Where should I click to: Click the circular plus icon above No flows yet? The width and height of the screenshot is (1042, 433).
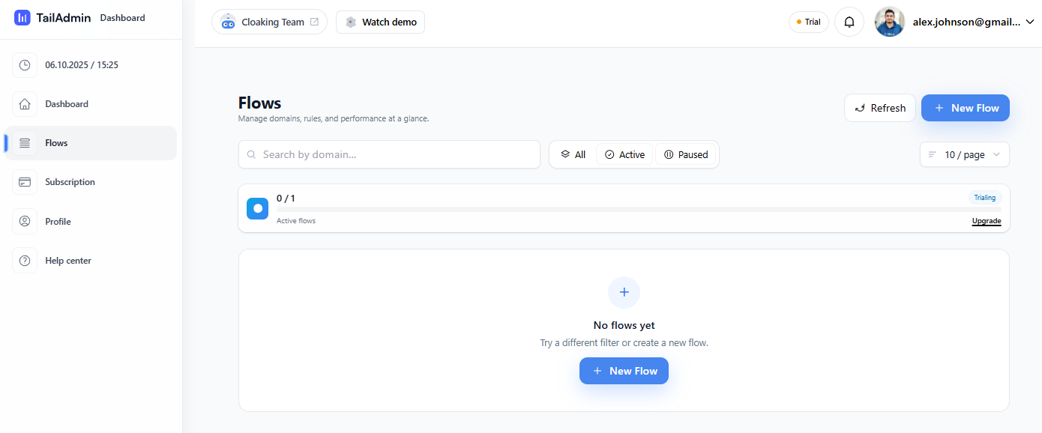pos(624,292)
